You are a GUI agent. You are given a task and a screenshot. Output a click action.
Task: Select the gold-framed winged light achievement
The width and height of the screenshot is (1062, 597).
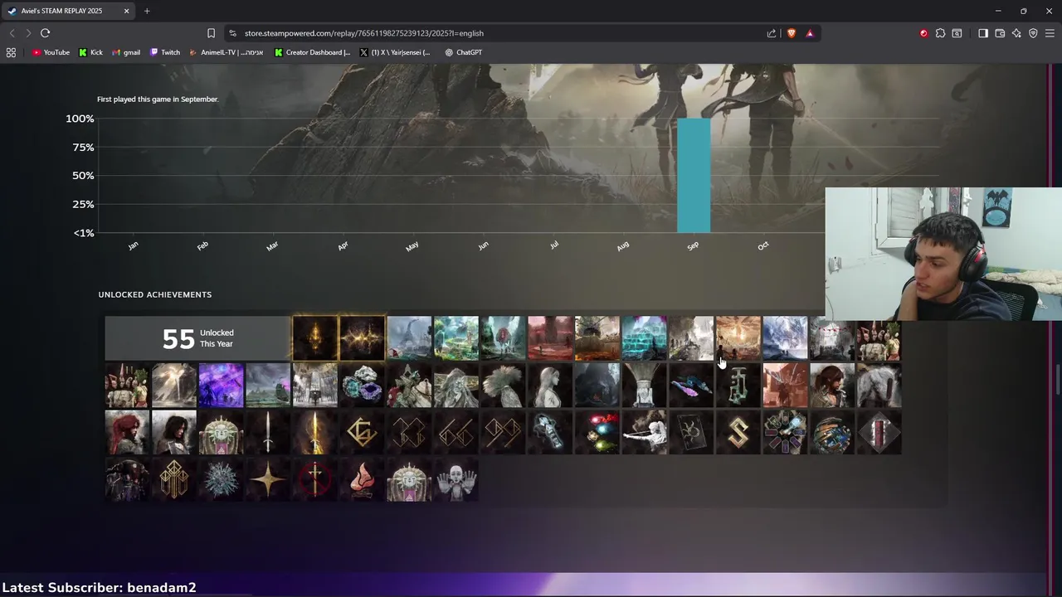(x=362, y=338)
